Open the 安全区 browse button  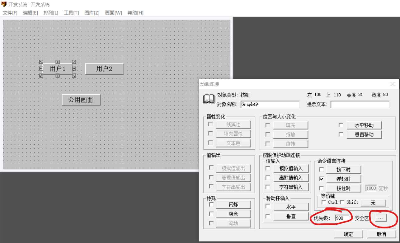pyautogui.click(x=381, y=218)
